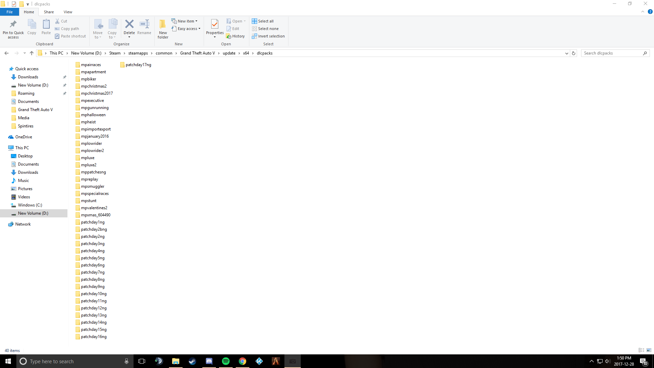Viewport: 654px width, 368px height.
Task: Open Spotify from the taskbar
Action: pos(225,361)
